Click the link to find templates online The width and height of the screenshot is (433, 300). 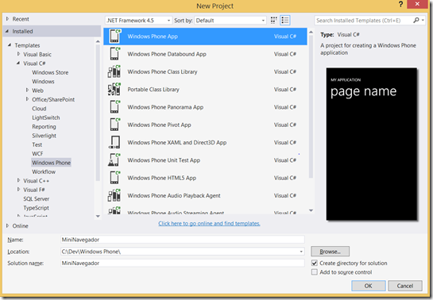pos(209,223)
